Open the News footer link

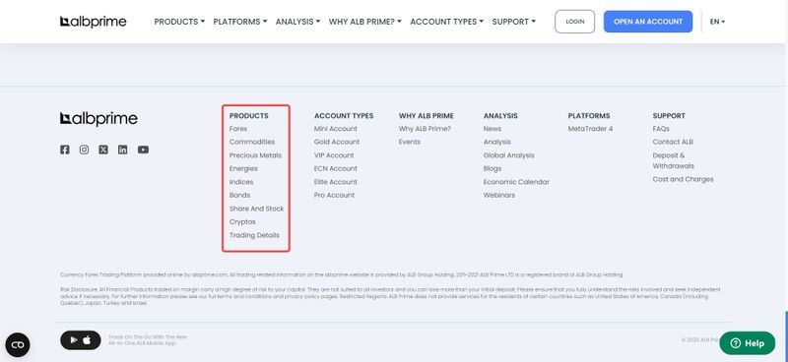click(492, 129)
